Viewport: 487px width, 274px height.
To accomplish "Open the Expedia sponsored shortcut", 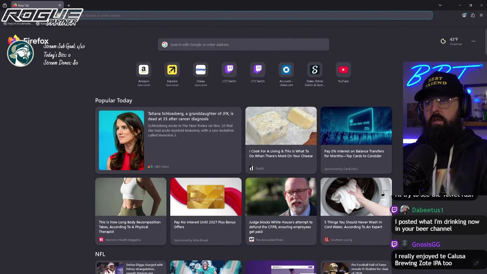I will coord(172,70).
